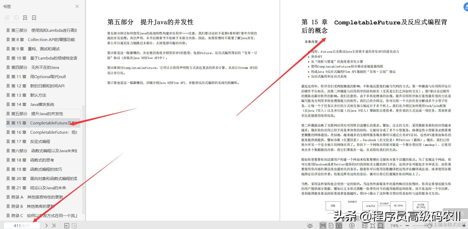Click the expand-all bookmarks icon
Viewport: 468px width, 229px height.
pos(7,18)
